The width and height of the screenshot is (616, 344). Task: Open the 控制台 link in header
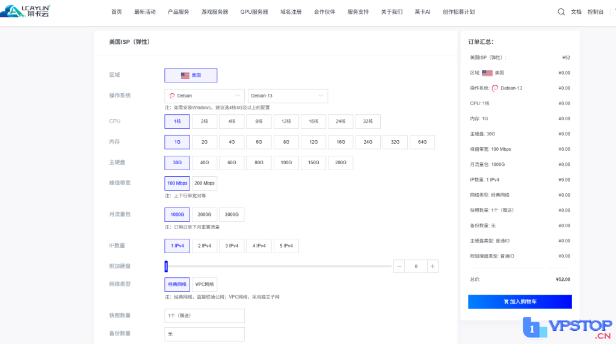(x=595, y=12)
